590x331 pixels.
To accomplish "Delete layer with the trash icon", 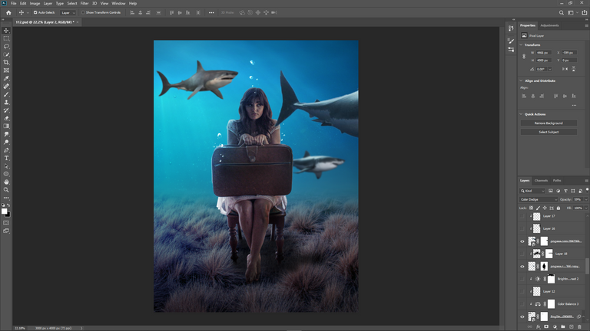I will [x=579, y=327].
